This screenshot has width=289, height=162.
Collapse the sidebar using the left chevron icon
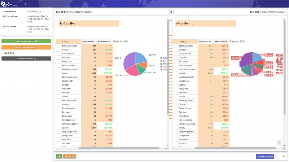[x=25, y=4]
